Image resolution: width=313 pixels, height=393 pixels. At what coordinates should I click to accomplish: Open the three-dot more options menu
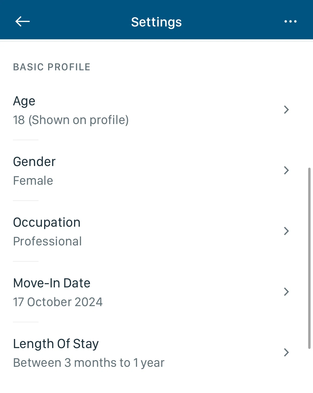click(x=290, y=21)
